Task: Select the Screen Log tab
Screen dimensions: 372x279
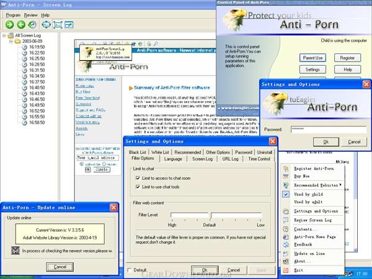Action: point(202,159)
